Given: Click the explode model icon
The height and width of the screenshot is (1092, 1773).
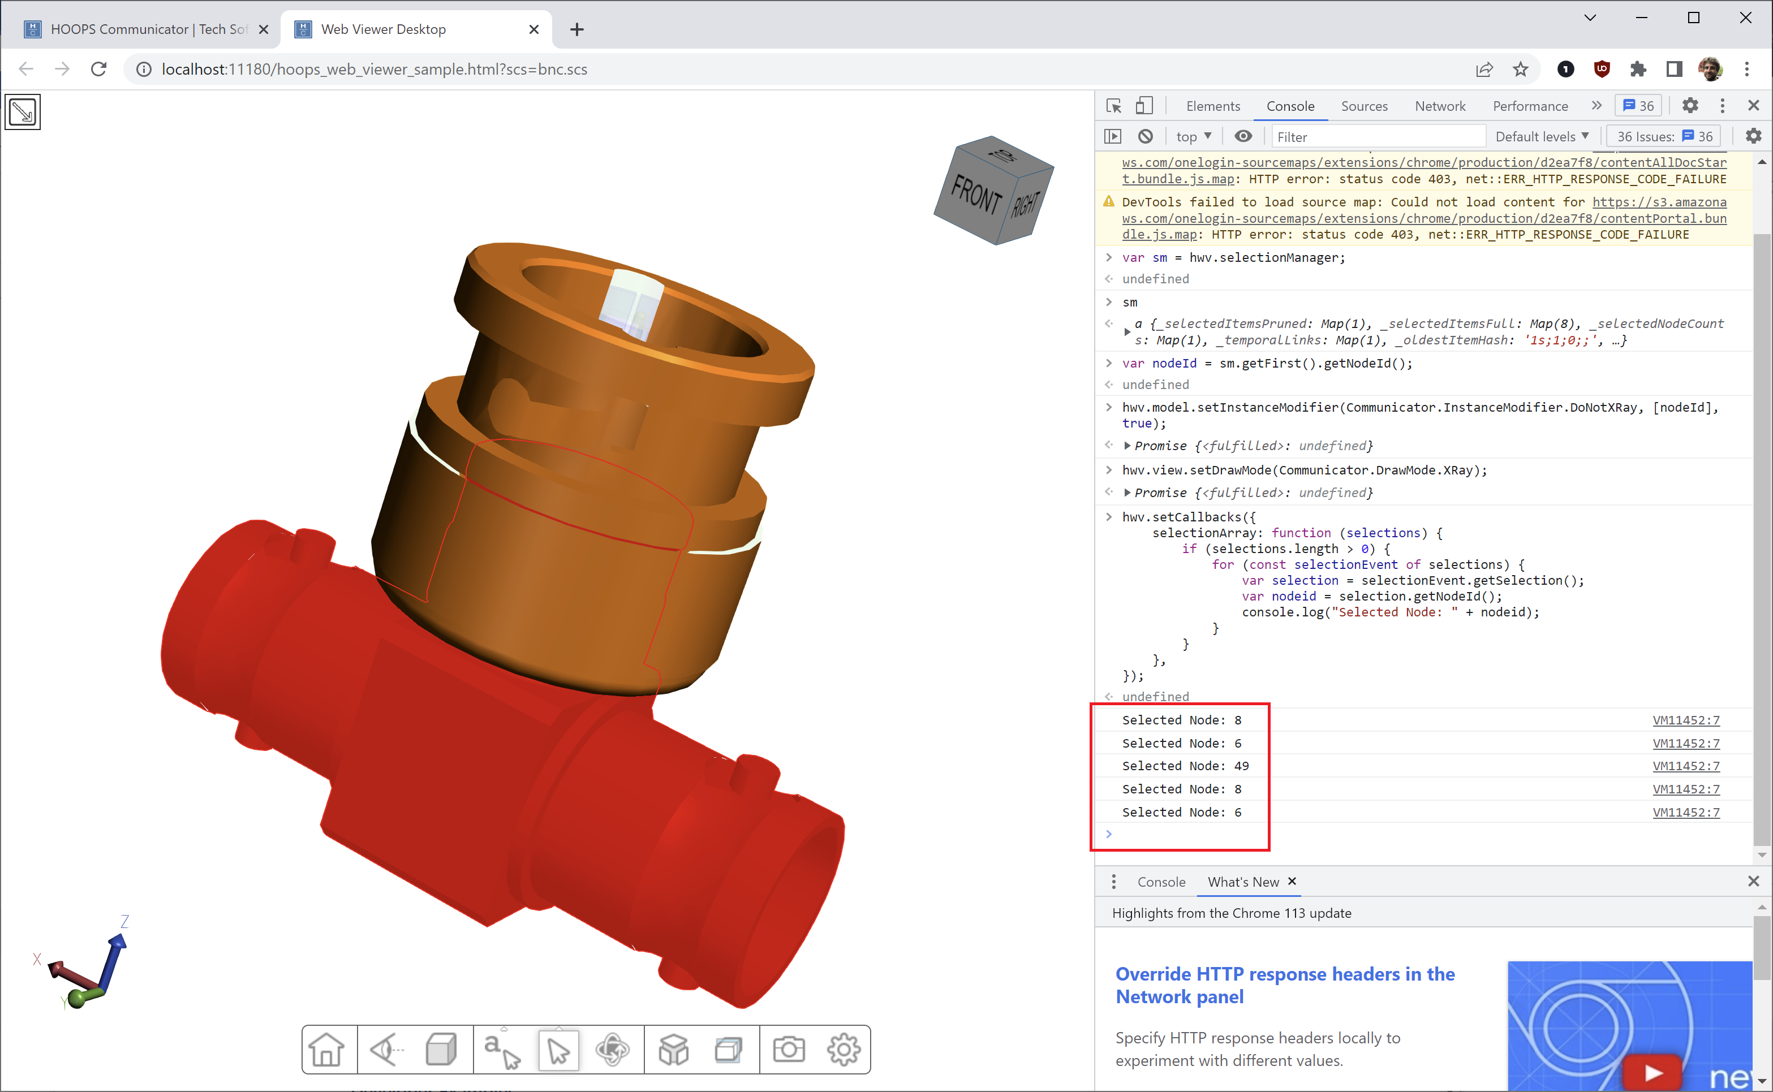Looking at the screenshot, I should pos(673,1050).
